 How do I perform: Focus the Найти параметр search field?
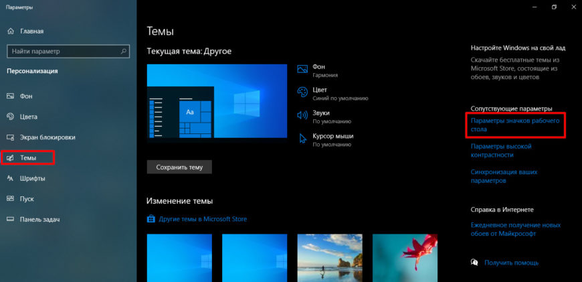point(68,52)
